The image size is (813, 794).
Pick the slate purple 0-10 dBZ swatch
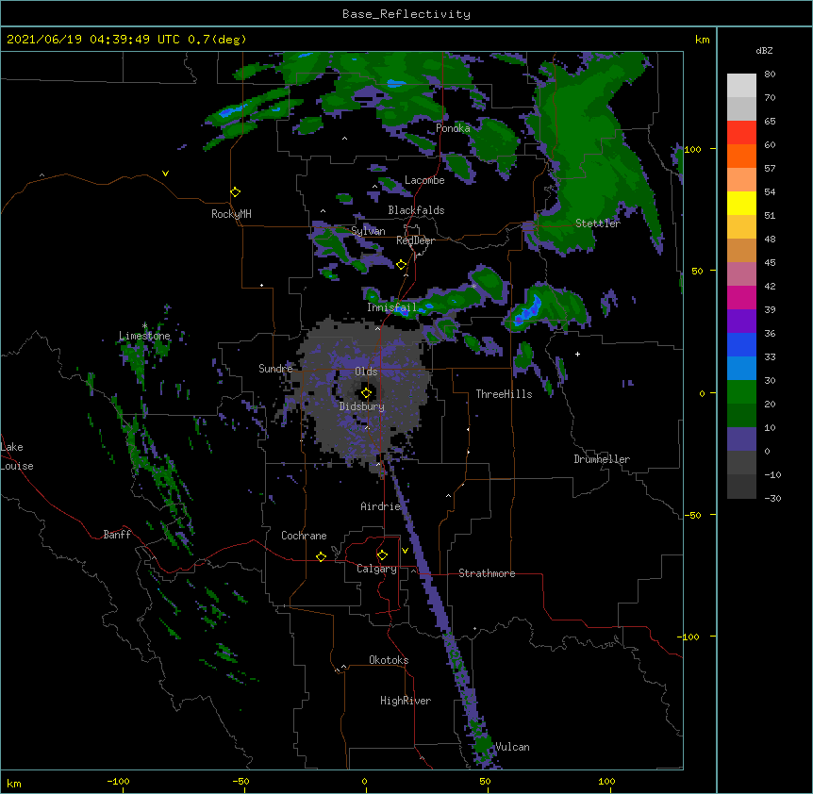coord(741,439)
